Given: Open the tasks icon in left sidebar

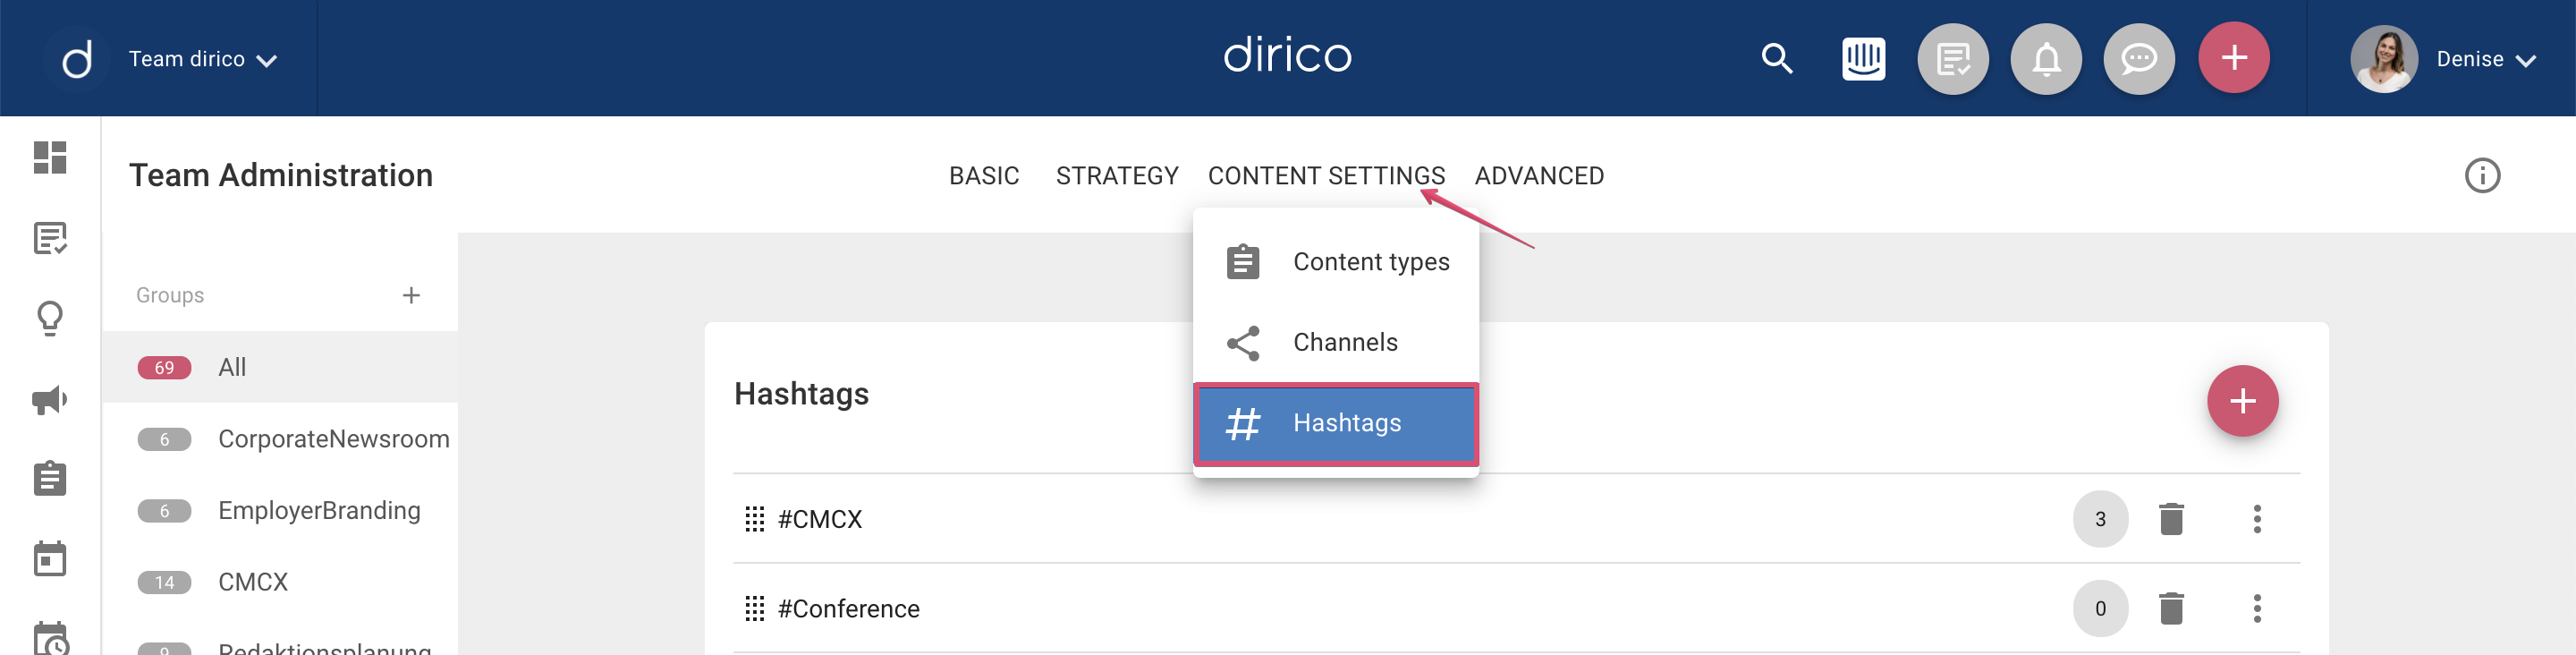Looking at the screenshot, I should click(x=50, y=238).
